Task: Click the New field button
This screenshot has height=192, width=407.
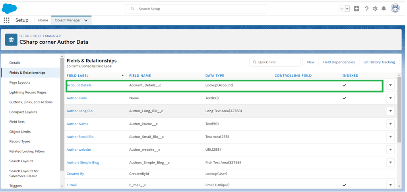Action: pyautogui.click(x=311, y=62)
